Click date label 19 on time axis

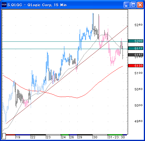18,137
